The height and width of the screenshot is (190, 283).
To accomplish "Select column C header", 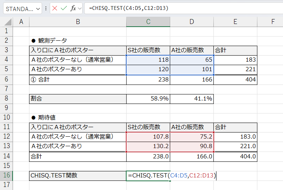I will 148,22.
